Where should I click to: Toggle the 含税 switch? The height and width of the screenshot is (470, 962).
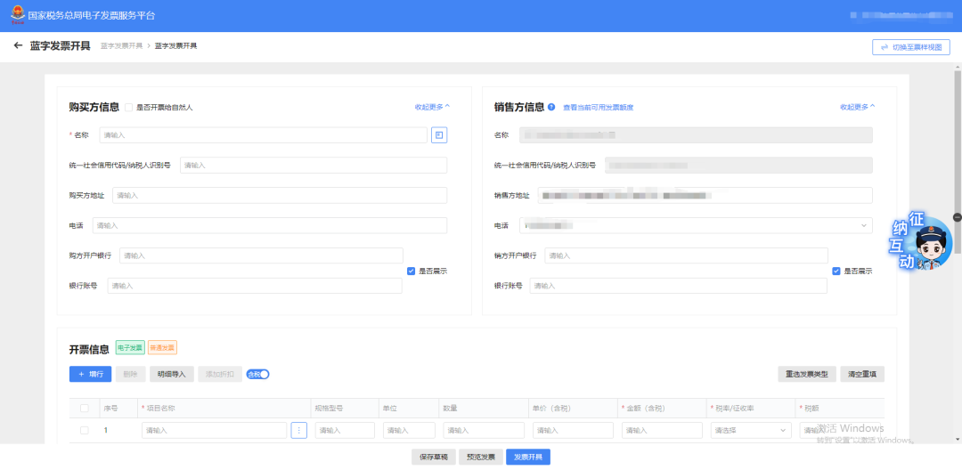[x=257, y=374]
